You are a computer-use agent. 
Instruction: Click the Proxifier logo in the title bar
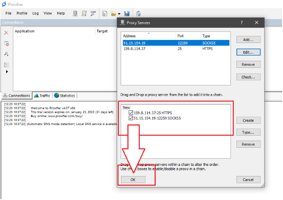tap(4, 4)
